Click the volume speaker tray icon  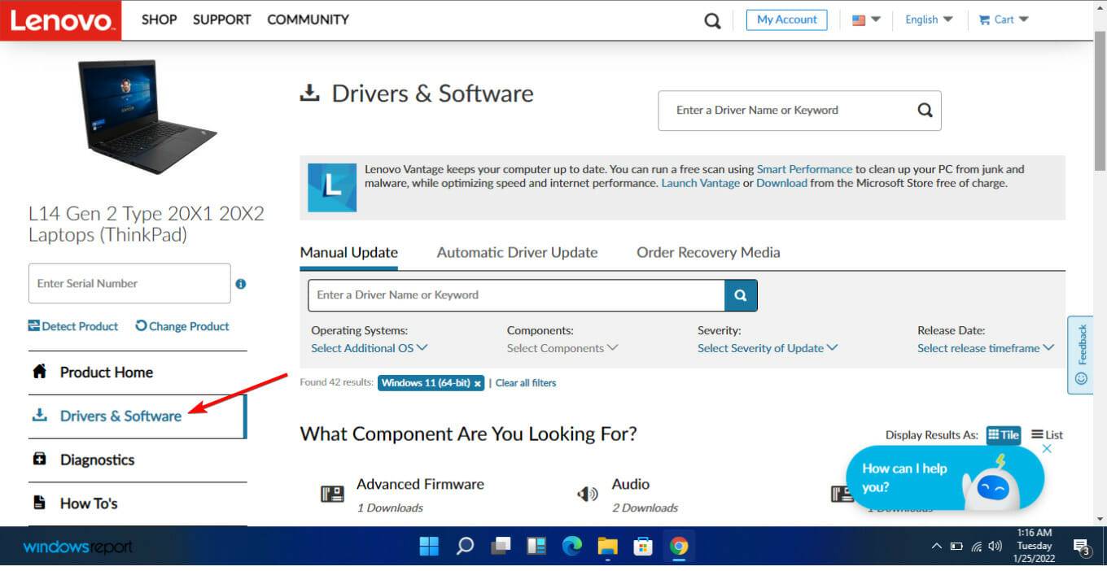[x=995, y=547]
